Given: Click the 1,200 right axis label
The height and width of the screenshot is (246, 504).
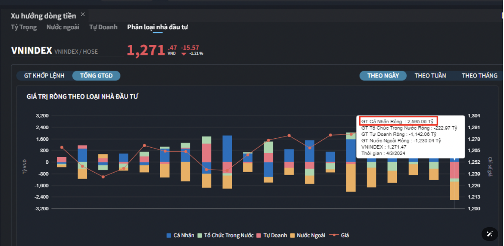Looking at the screenshot, I should 474,209.
